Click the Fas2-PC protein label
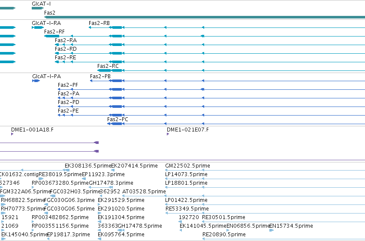The image size is (365, 241). pyautogui.click(x=118, y=119)
